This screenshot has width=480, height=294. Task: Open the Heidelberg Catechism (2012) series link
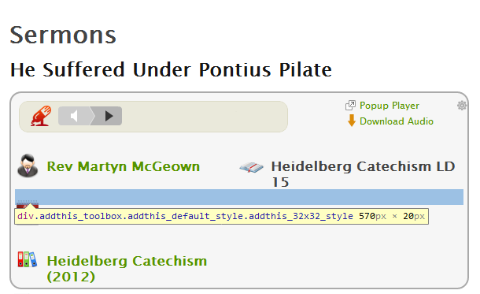click(x=127, y=269)
